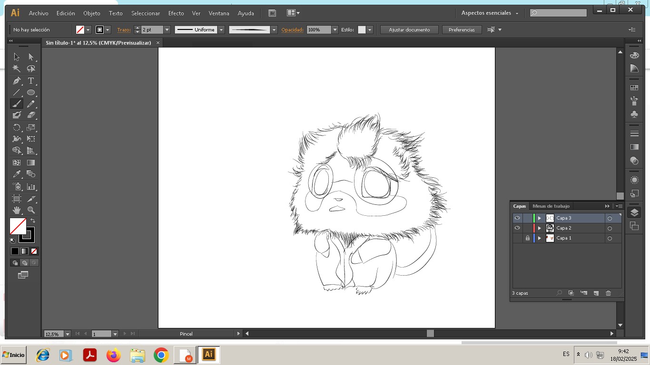Select the Rotate tool
The image size is (650, 365).
click(17, 127)
